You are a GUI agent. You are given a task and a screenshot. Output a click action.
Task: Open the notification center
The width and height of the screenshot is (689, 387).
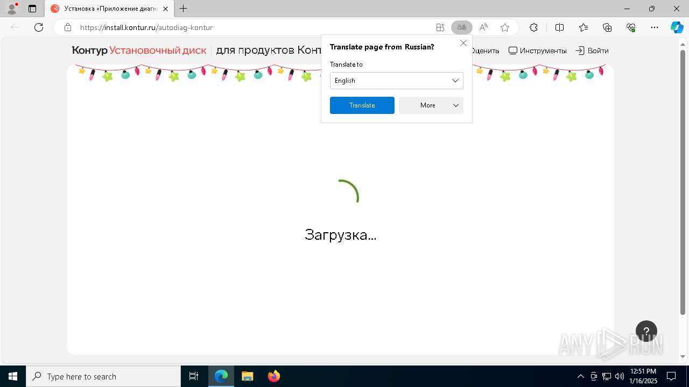pyautogui.click(x=671, y=376)
